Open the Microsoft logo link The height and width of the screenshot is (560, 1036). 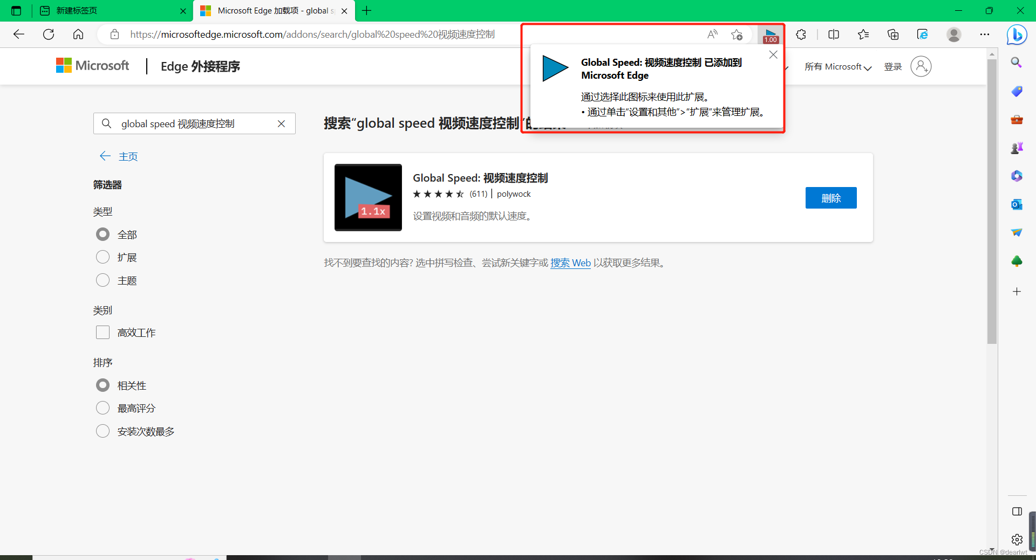point(93,66)
